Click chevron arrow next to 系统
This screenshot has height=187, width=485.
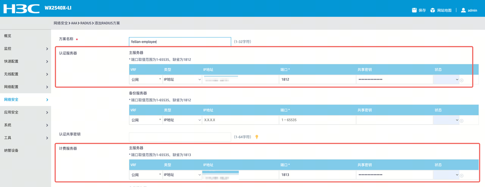pos(47,125)
